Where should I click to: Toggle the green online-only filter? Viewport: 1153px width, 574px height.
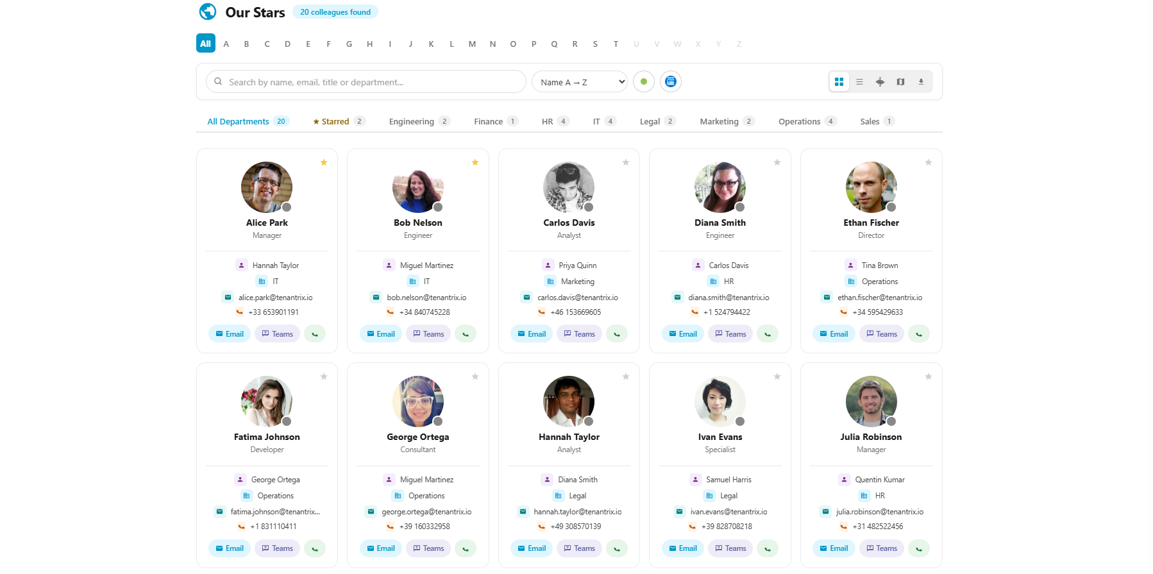[643, 82]
